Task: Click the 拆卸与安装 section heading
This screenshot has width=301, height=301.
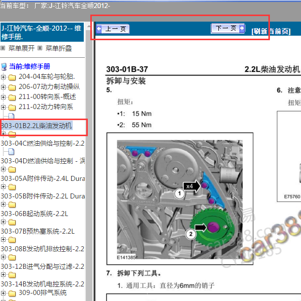Action: click(126, 81)
